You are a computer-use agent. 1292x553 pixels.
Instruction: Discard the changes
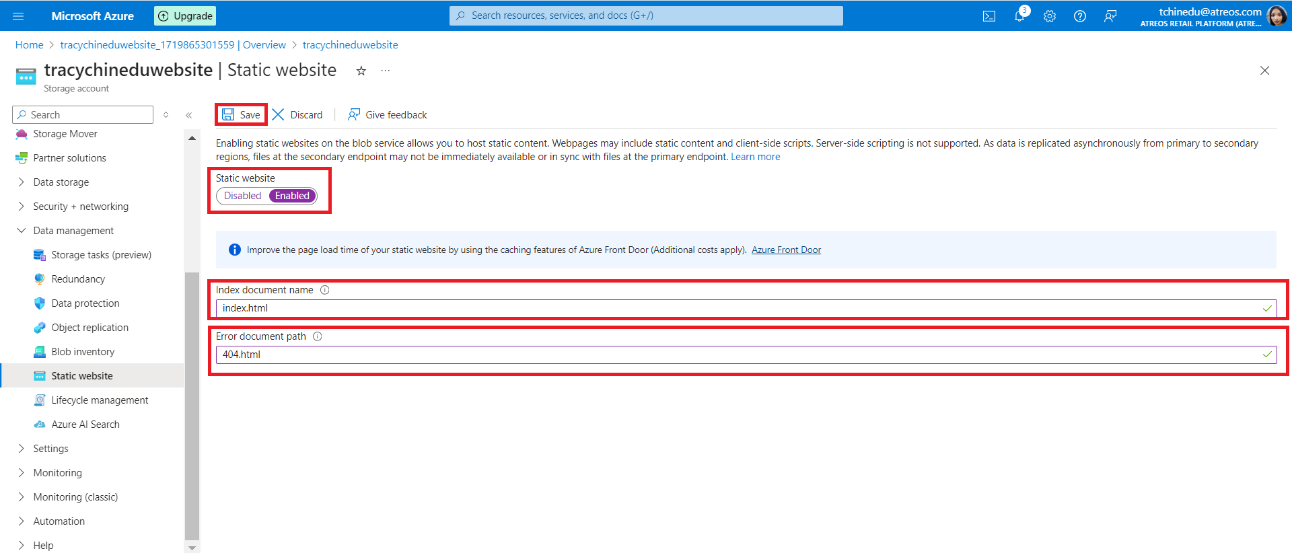pos(297,115)
